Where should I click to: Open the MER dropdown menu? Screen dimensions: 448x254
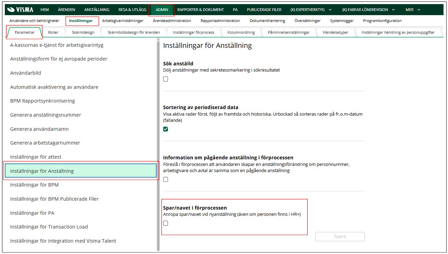pos(413,10)
